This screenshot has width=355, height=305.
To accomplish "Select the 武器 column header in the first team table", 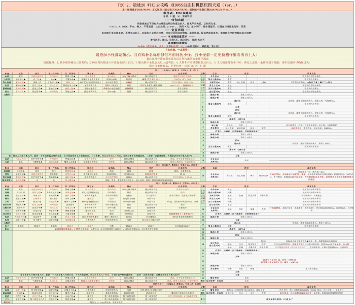I will (21, 73).
